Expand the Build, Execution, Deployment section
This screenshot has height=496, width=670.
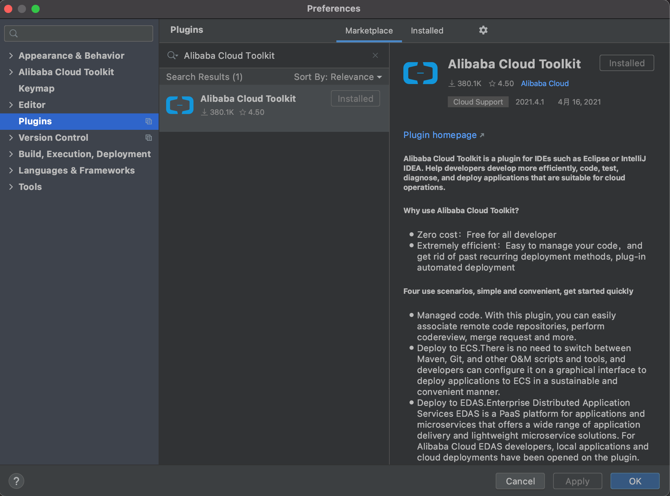point(11,154)
